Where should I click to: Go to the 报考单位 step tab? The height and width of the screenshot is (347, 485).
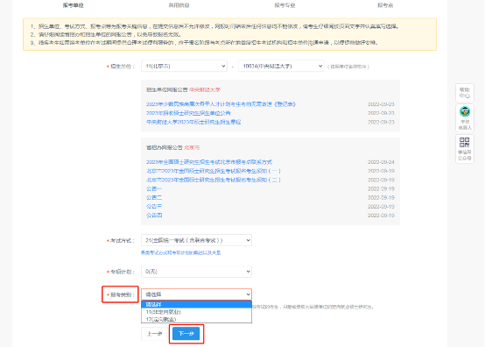pos(73,5)
